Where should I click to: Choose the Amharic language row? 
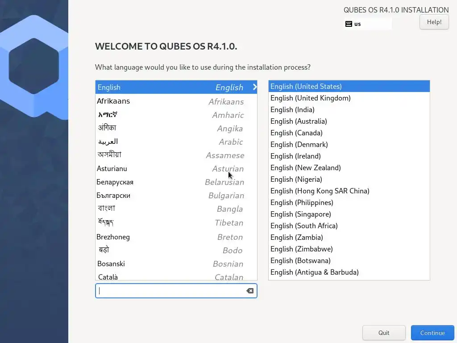[x=176, y=115]
